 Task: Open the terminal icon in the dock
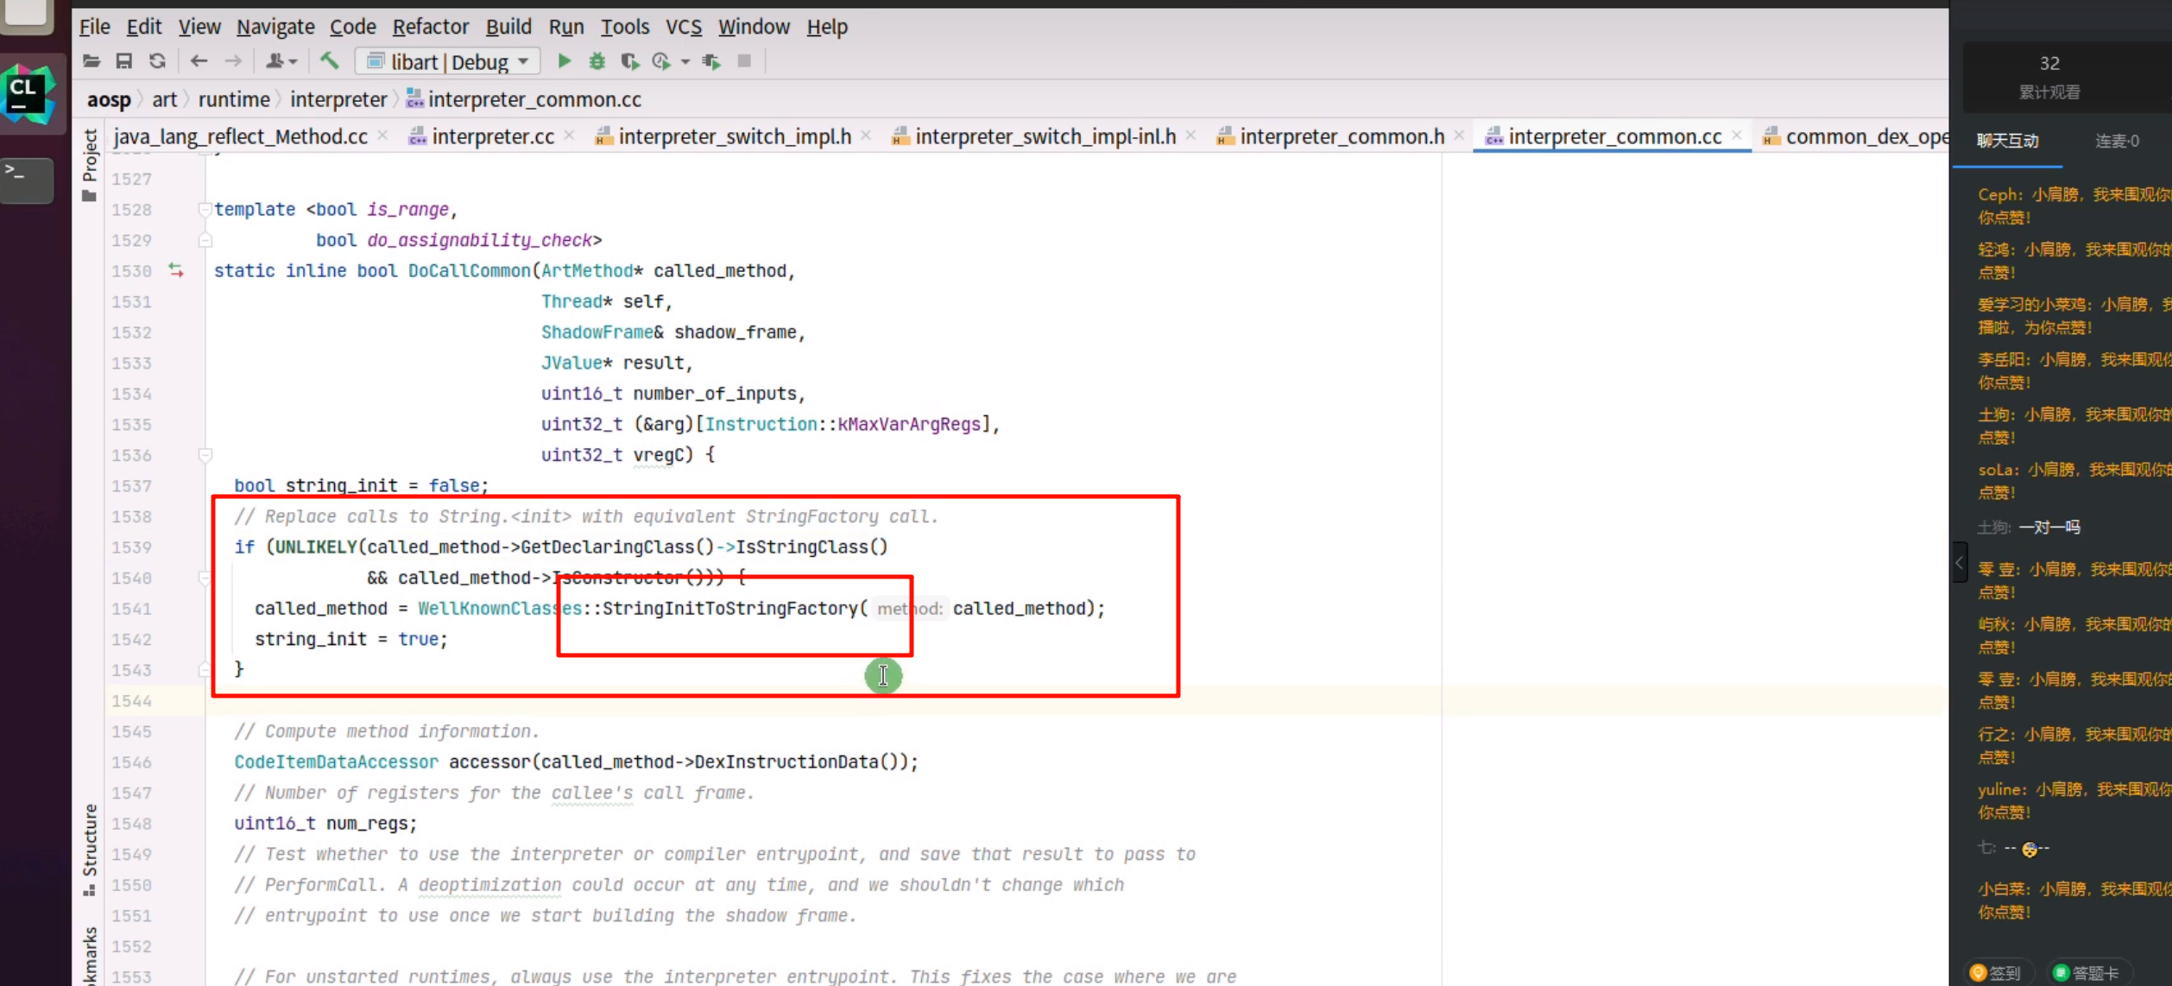27,176
